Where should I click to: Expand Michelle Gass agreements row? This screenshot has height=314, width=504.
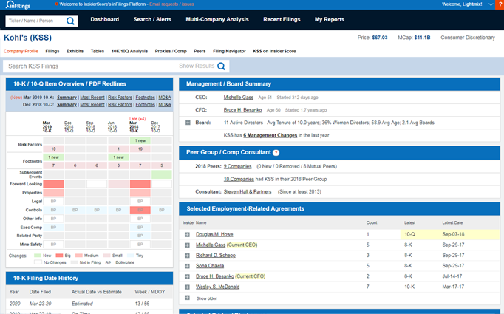tap(187, 245)
